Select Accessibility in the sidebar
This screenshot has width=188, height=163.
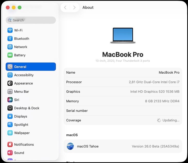31,75
